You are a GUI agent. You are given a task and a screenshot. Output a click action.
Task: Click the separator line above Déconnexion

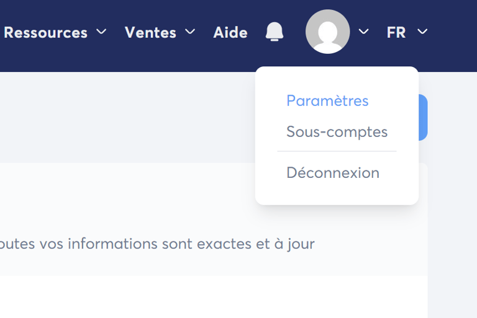[337, 151]
